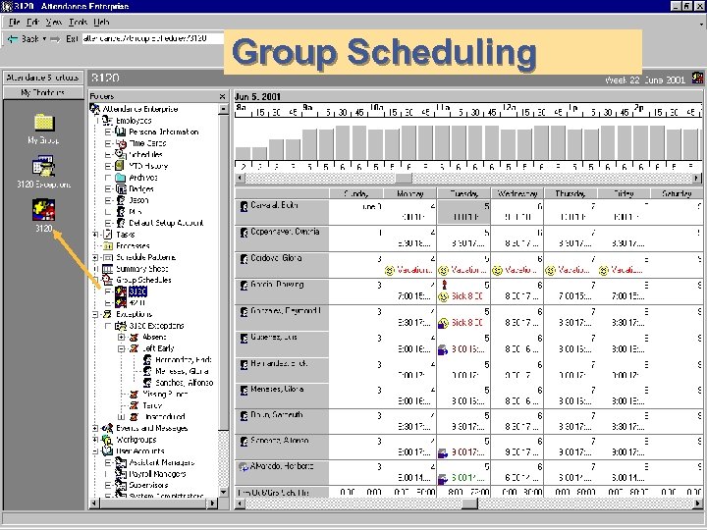Expand the Unscheduled exceptions node

[x=122, y=417]
